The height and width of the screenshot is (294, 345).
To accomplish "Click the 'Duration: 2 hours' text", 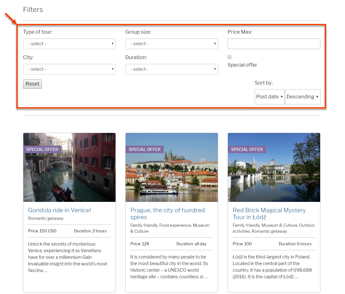I will click(90, 231).
